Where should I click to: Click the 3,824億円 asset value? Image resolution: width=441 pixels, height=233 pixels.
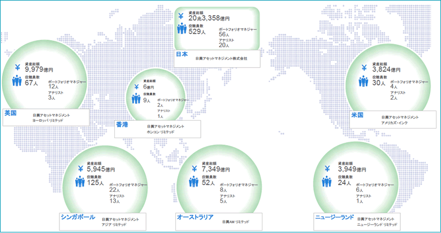pos(386,69)
